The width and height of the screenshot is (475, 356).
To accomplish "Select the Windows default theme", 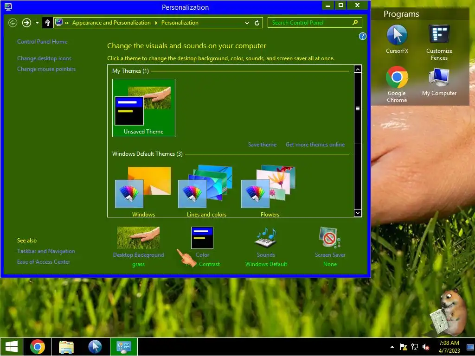I will coord(143,191).
